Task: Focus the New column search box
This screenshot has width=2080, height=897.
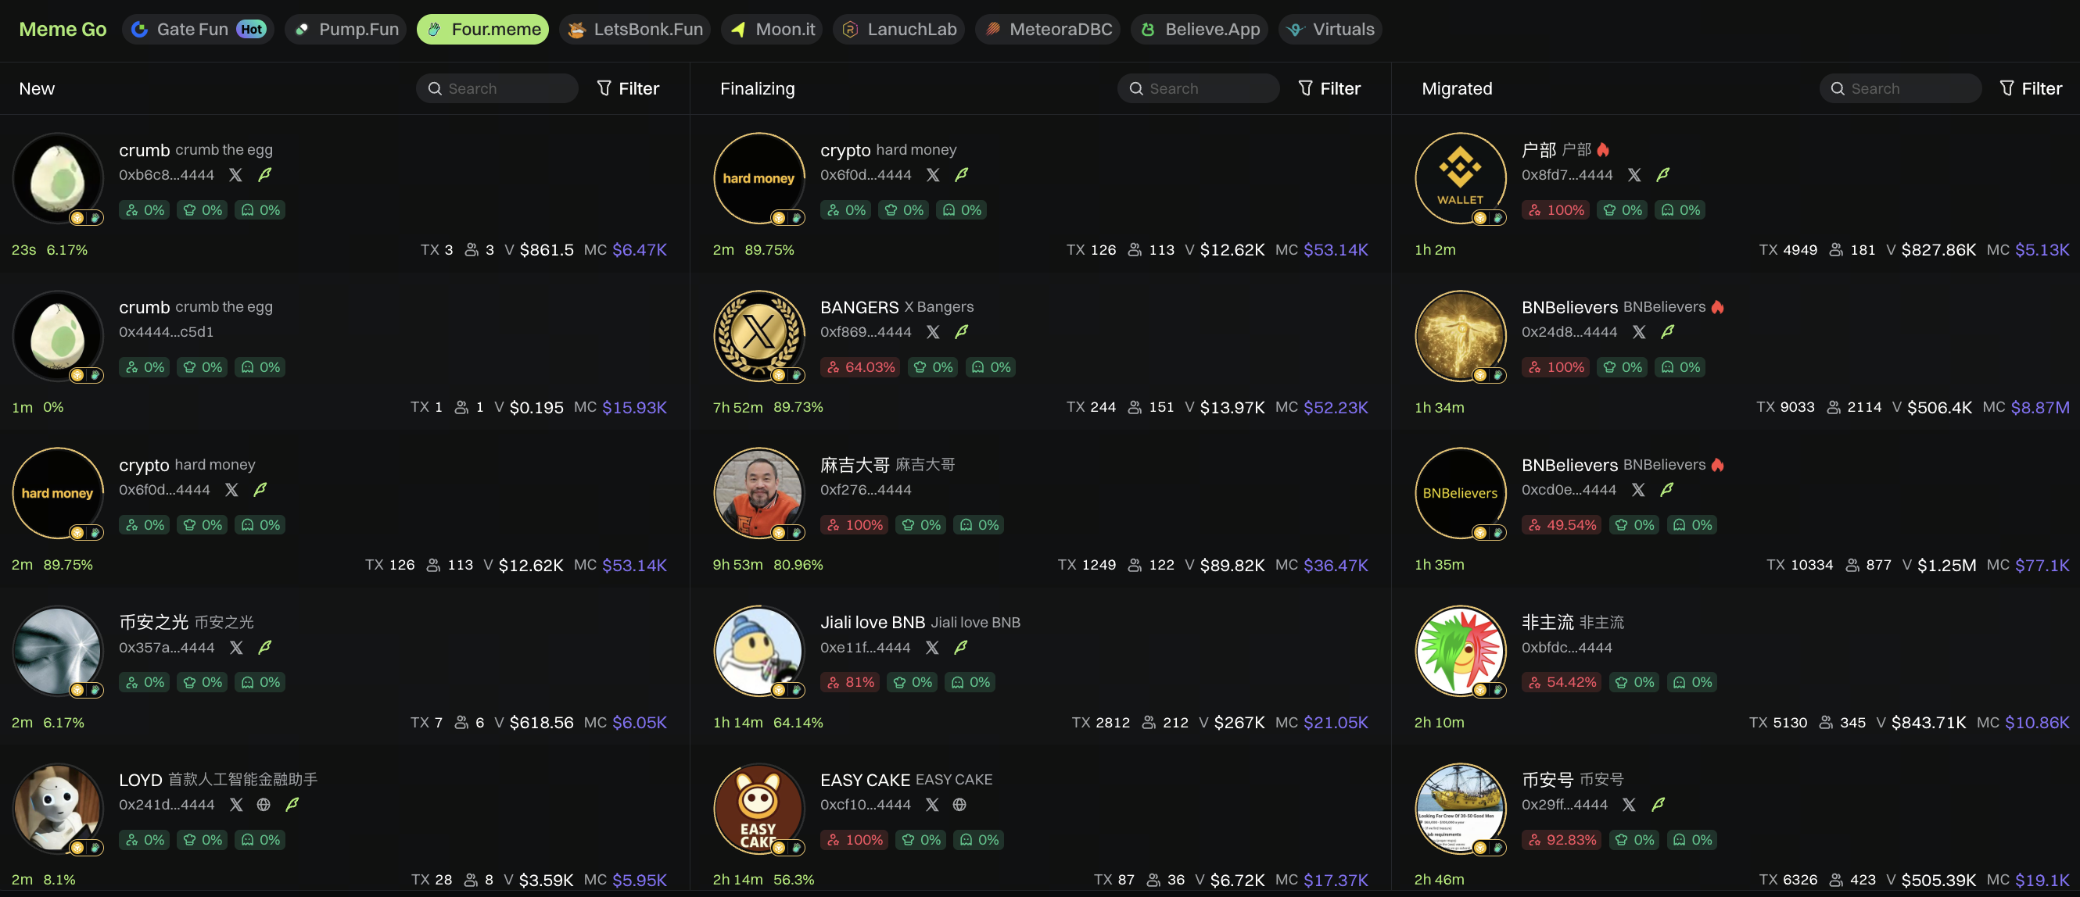Action: click(x=497, y=88)
